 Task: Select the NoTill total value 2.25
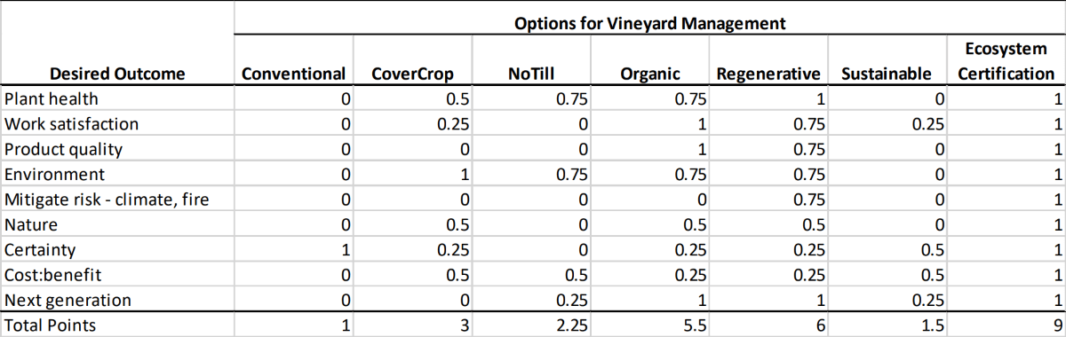[531, 325]
